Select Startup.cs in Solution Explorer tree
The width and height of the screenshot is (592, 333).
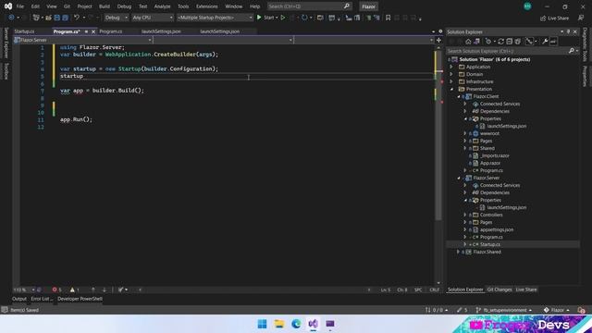pos(489,244)
